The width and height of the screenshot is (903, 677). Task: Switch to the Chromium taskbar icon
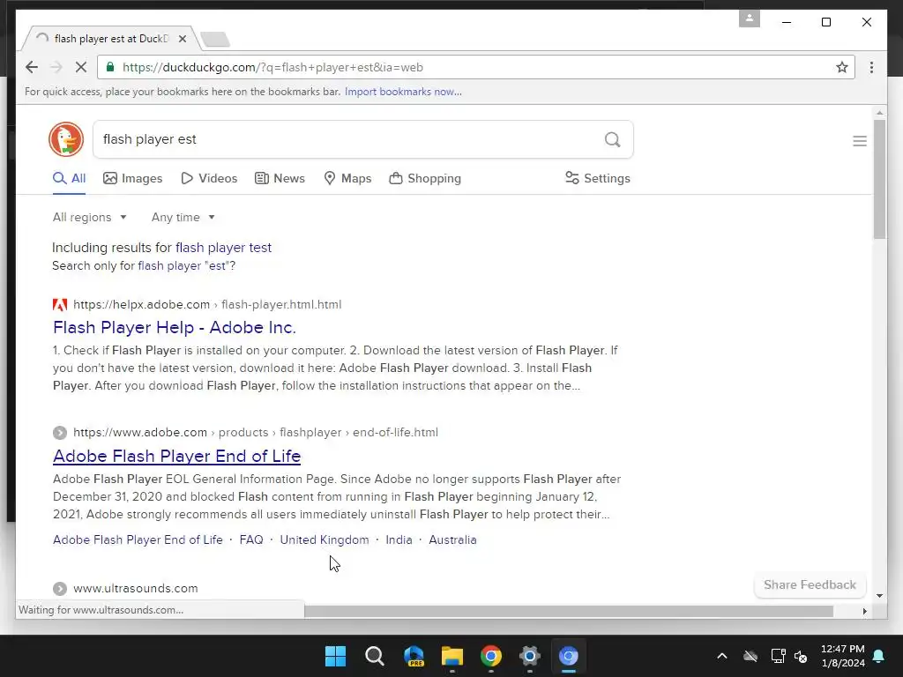569,656
